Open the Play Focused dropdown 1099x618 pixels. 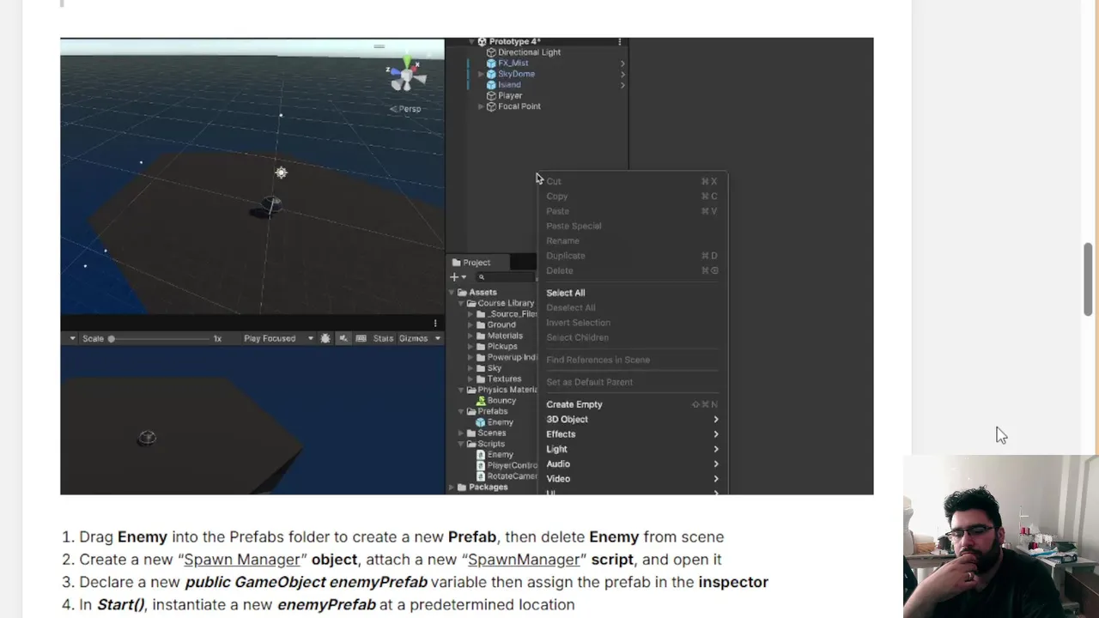click(278, 339)
